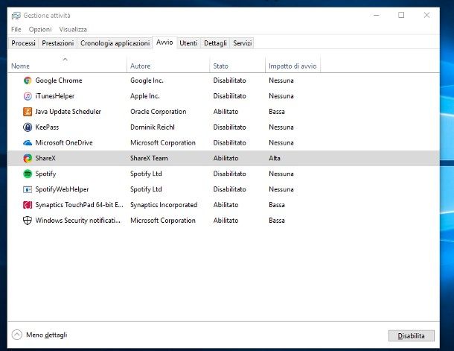Click the iTunesHelper music icon
Viewport: 454px width, 351px height.
[x=28, y=96]
